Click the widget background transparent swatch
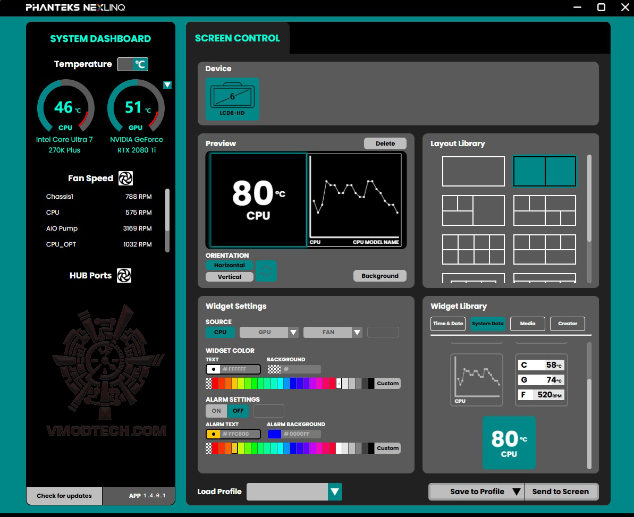Screen dimensions: 634x517 pos(274,369)
